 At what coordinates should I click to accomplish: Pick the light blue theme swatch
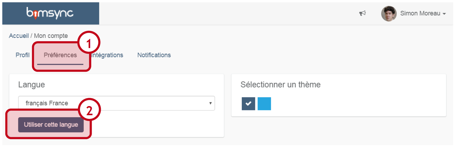coord(264,104)
